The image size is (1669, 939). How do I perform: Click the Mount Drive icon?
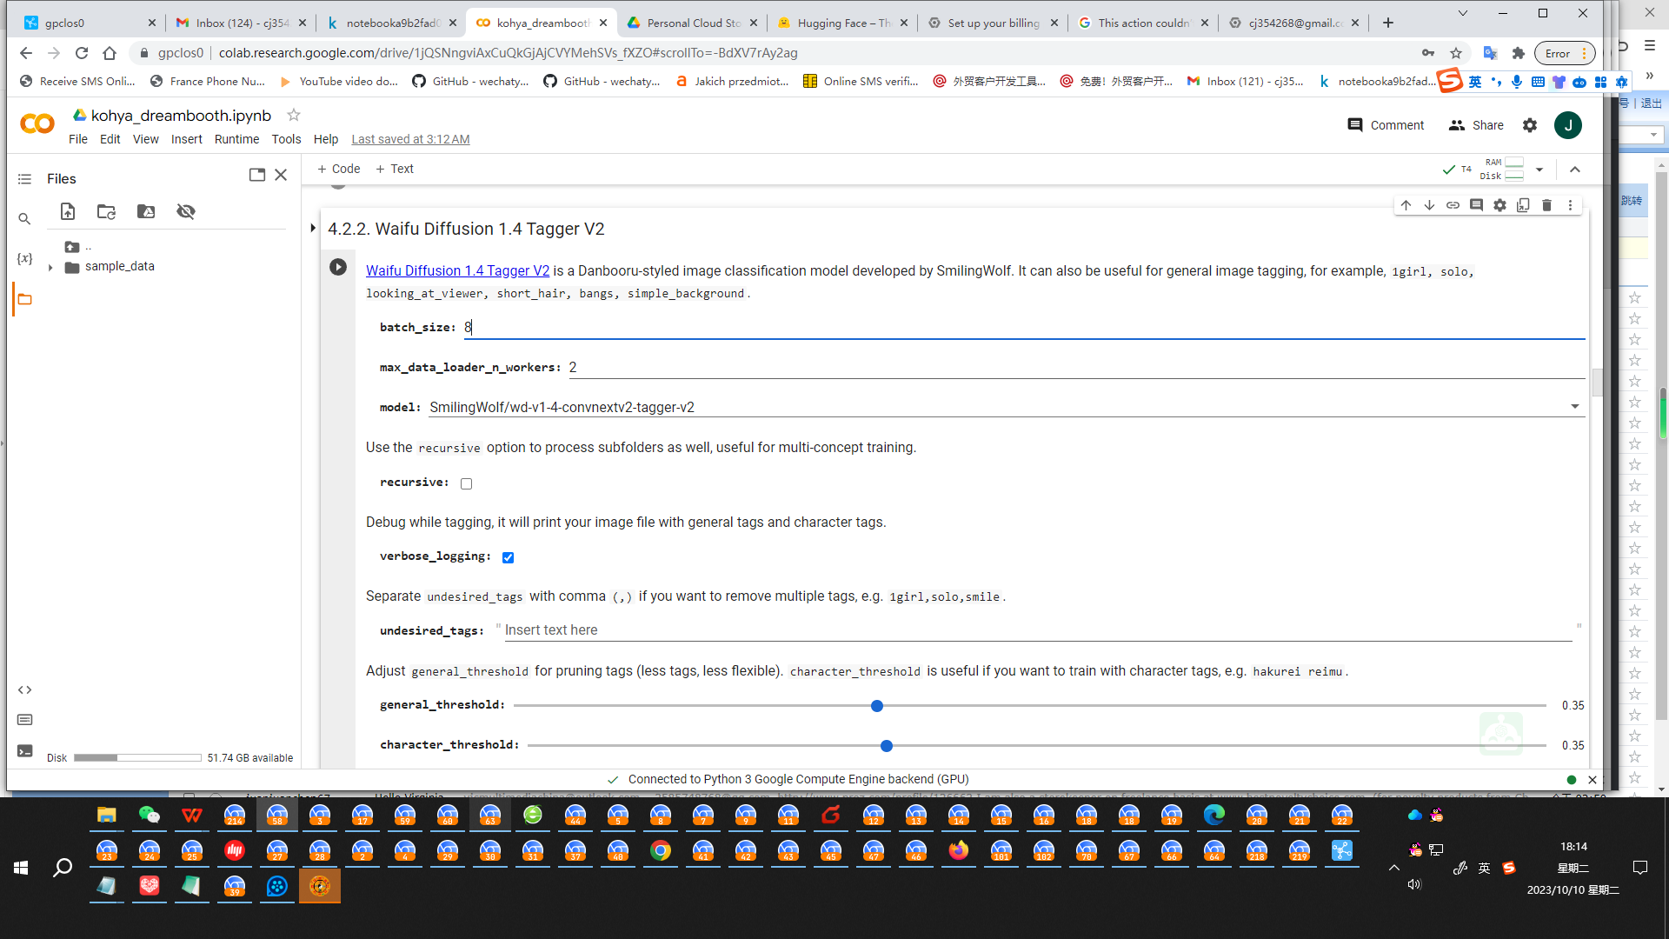click(146, 211)
